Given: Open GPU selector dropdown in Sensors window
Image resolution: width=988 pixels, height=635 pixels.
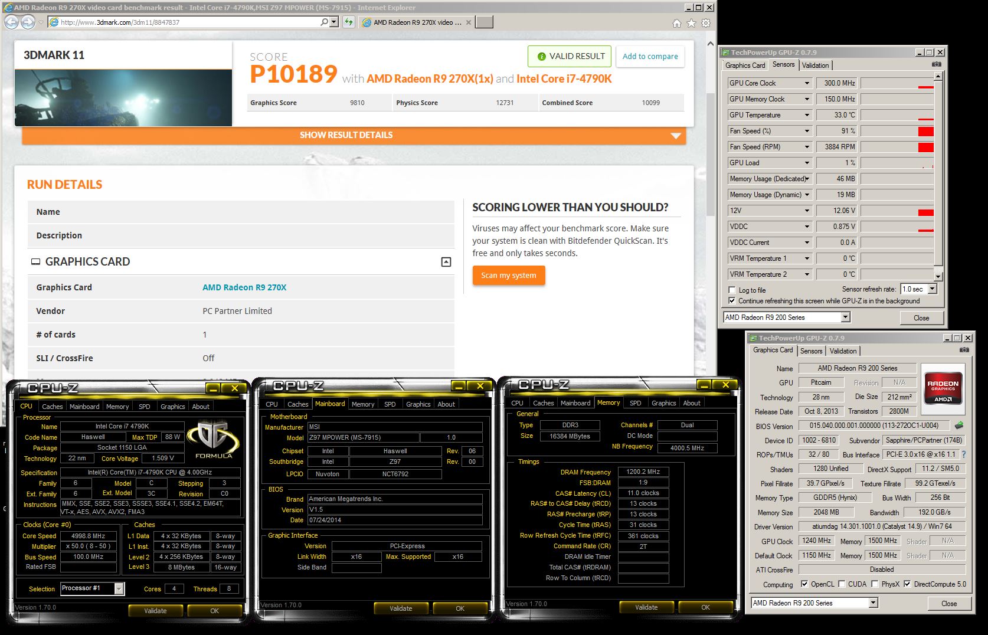Looking at the screenshot, I should point(846,317).
